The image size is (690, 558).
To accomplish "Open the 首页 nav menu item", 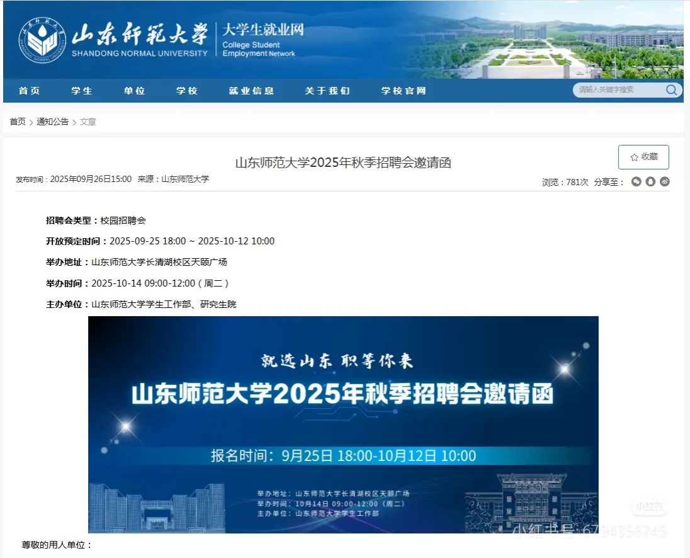I will pos(30,91).
